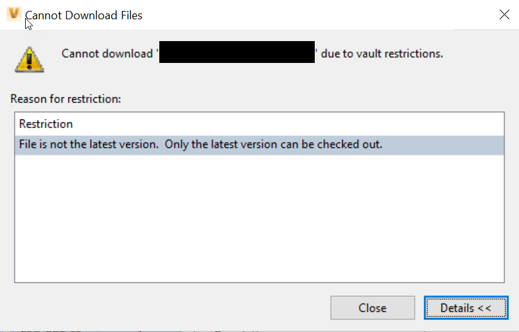Click the 'due to vault restrictions.' text

tap(382, 53)
